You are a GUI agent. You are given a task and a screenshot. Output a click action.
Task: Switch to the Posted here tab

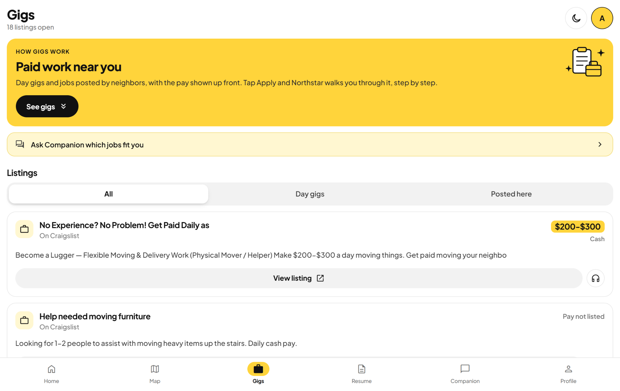pos(511,194)
